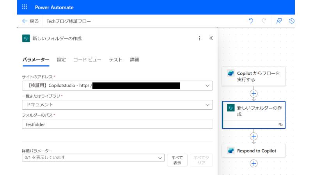Screen dimensions: 312x175
Task: Add a step after the Copilot trigger
Action: tap(254, 93)
